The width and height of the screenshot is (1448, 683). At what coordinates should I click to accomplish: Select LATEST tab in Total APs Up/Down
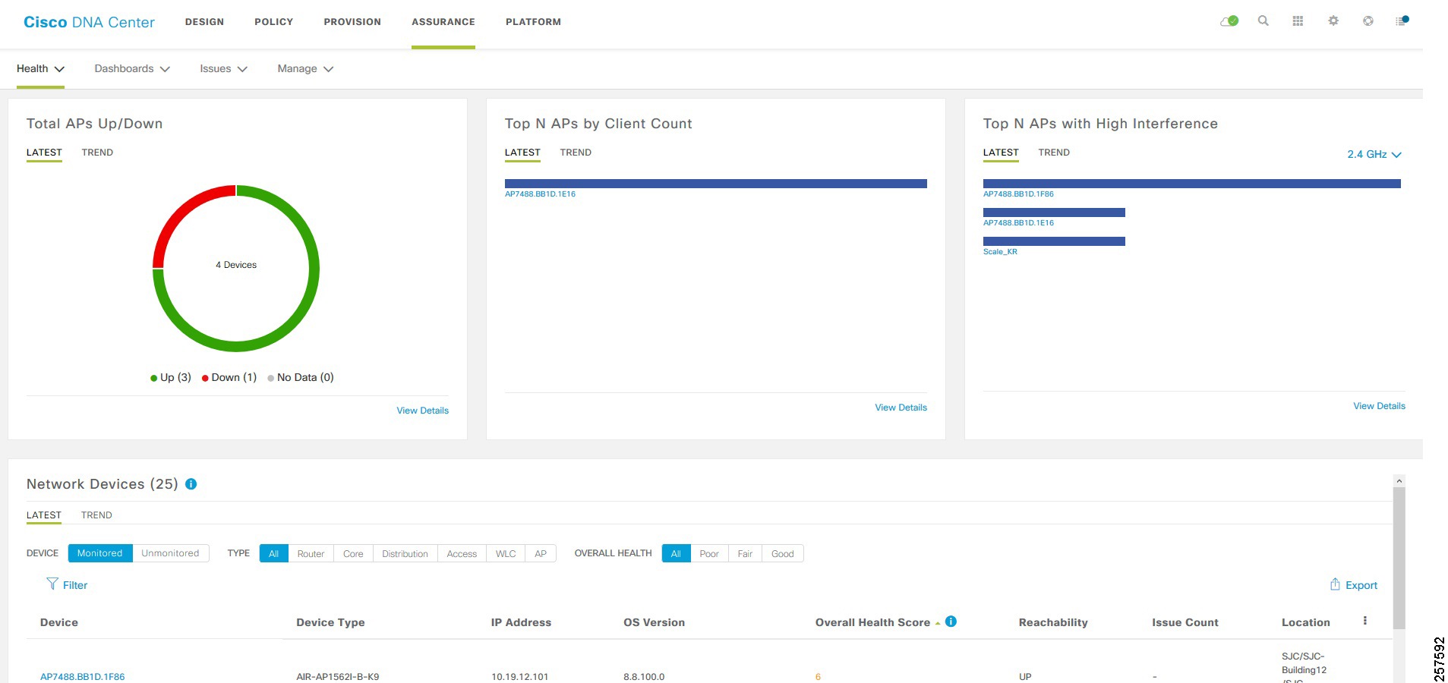coord(44,153)
